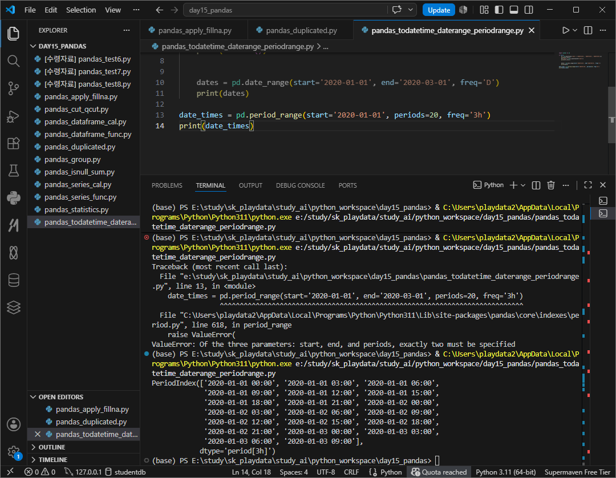The width and height of the screenshot is (616, 478).
Task: Toggle Secondary Side Bar visibility
Action: click(529, 10)
